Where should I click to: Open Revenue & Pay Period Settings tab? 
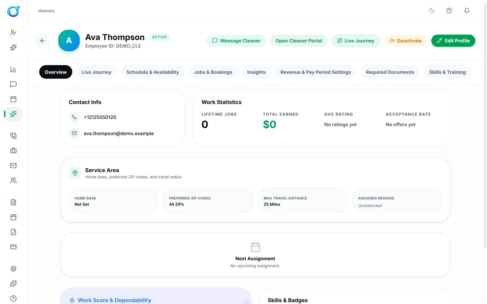click(x=316, y=72)
